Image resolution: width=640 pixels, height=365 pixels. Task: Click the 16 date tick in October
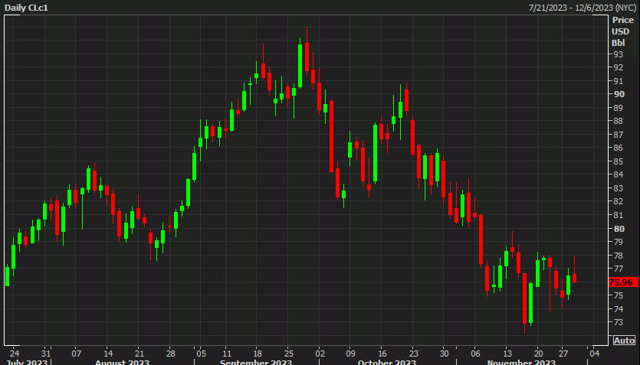pyautogui.click(x=382, y=354)
